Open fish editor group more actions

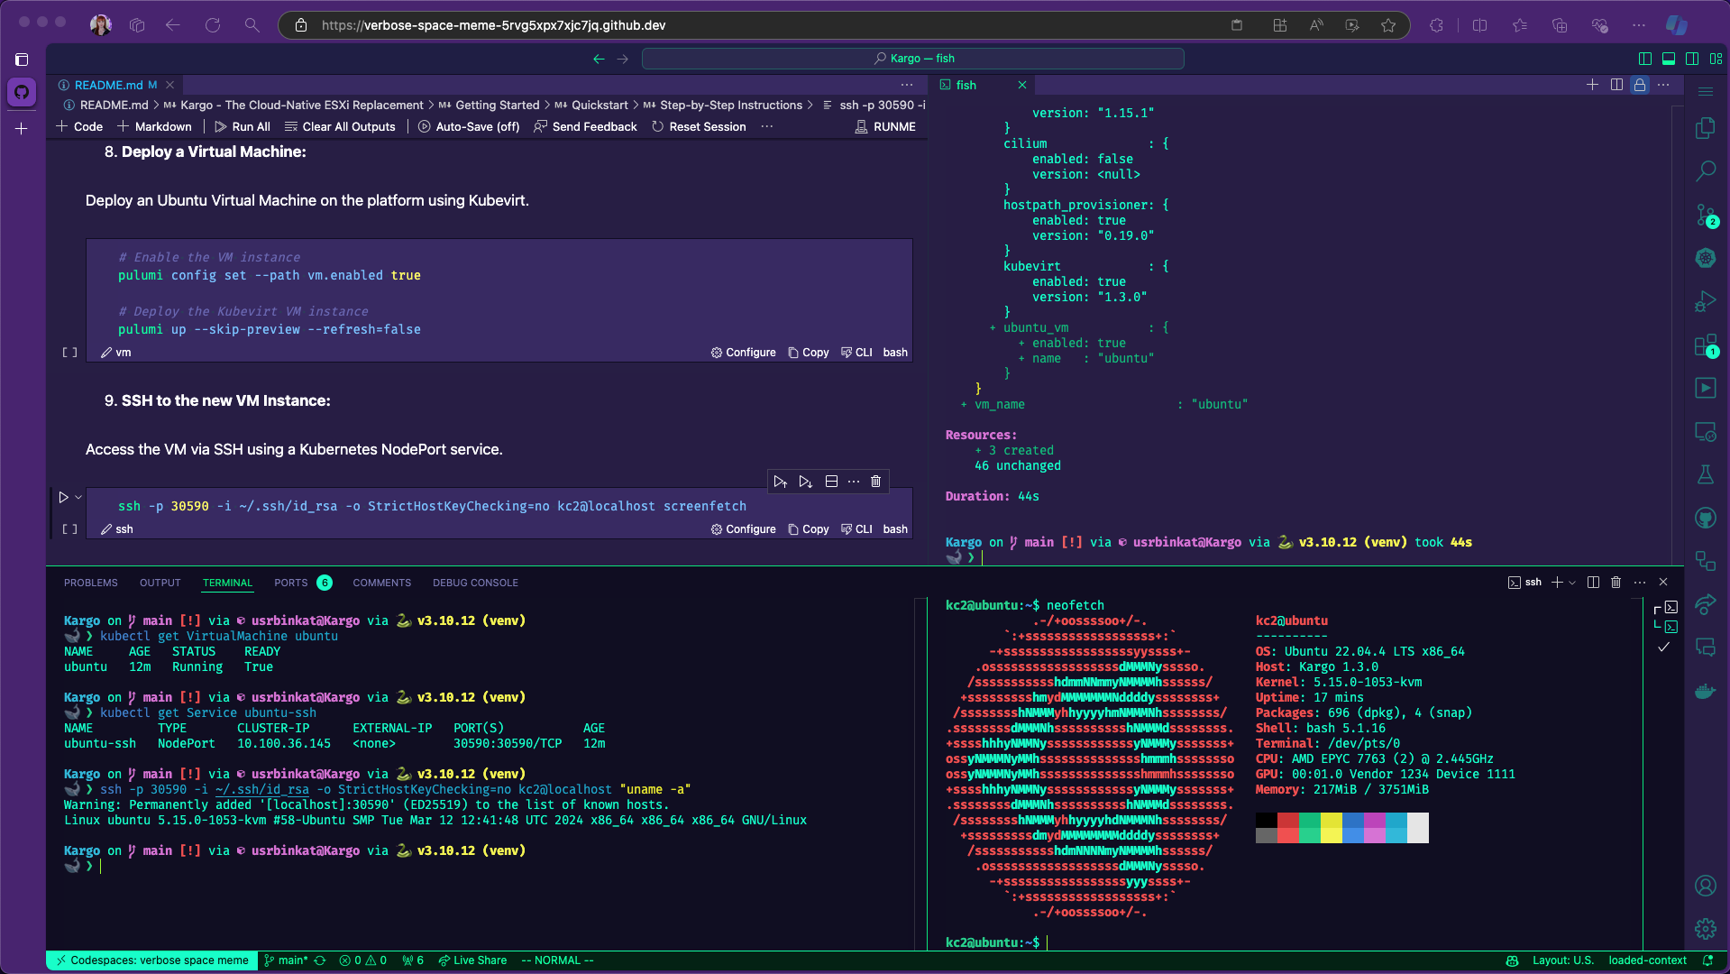[x=1663, y=85]
